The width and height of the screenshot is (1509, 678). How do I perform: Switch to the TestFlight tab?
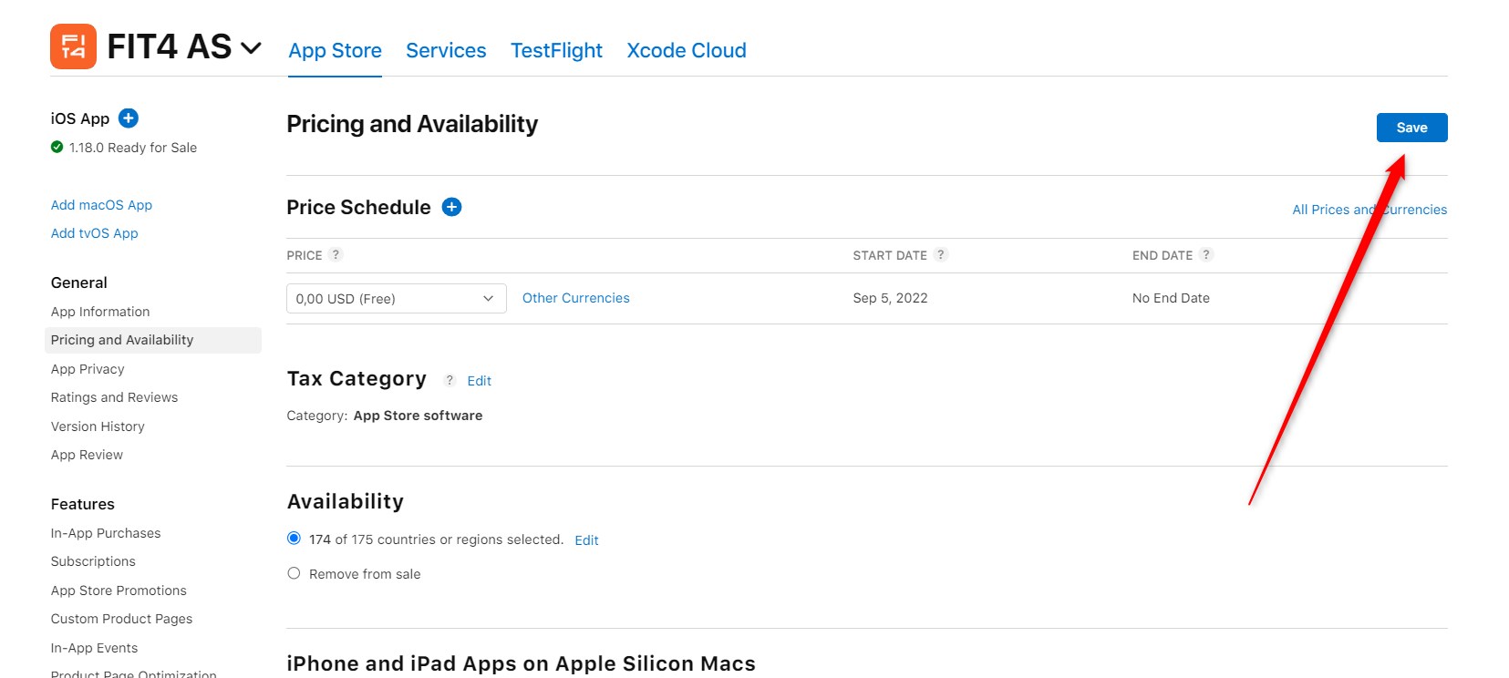(x=556, y=51)
